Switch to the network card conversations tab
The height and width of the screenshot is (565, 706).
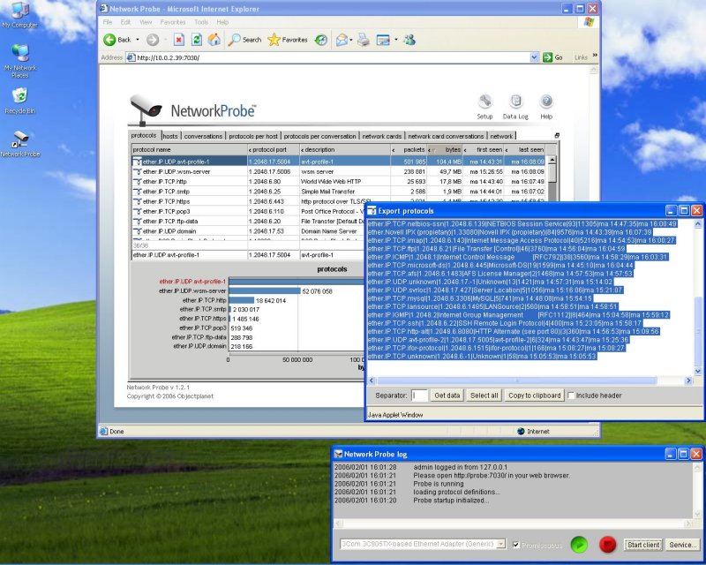[x=446, y=136]
